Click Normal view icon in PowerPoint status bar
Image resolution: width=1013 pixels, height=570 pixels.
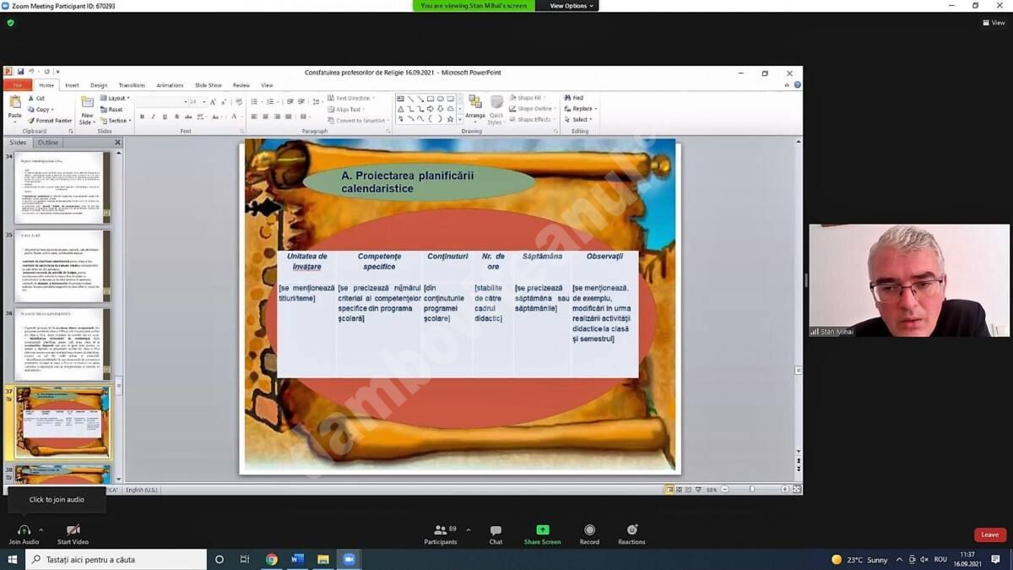(x=669, y=490)
